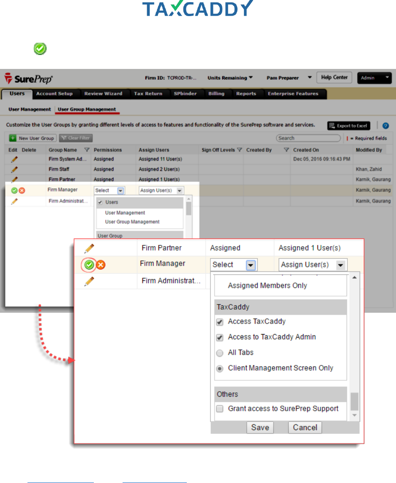The image size is (396, 483).
Task: Switch to the Reports tab
Action: [246, 93]
